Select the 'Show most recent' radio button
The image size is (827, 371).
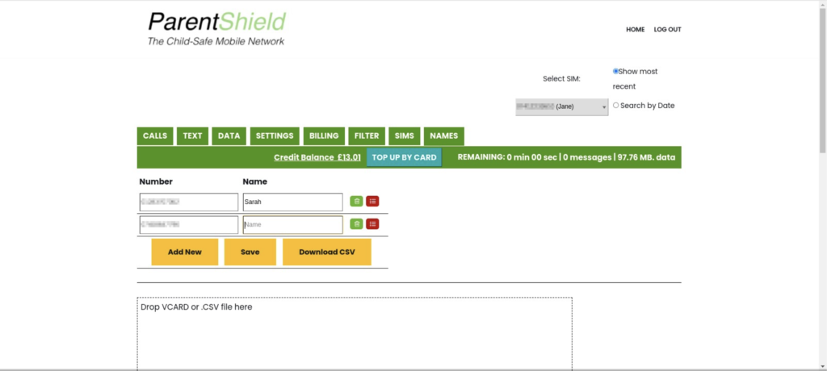pyautogui.click(x=615, y=71)
